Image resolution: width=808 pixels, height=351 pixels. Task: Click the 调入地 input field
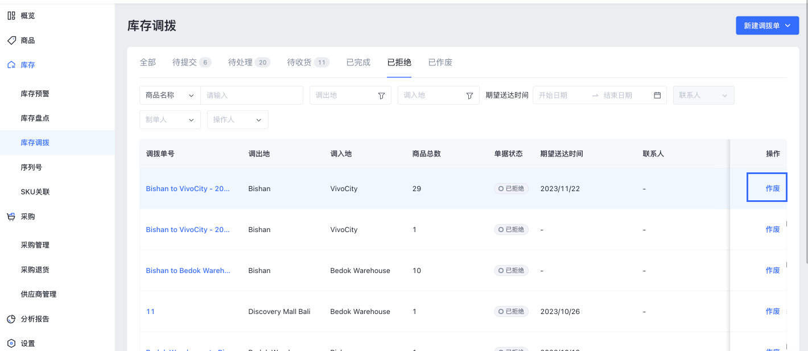point(438,96)
